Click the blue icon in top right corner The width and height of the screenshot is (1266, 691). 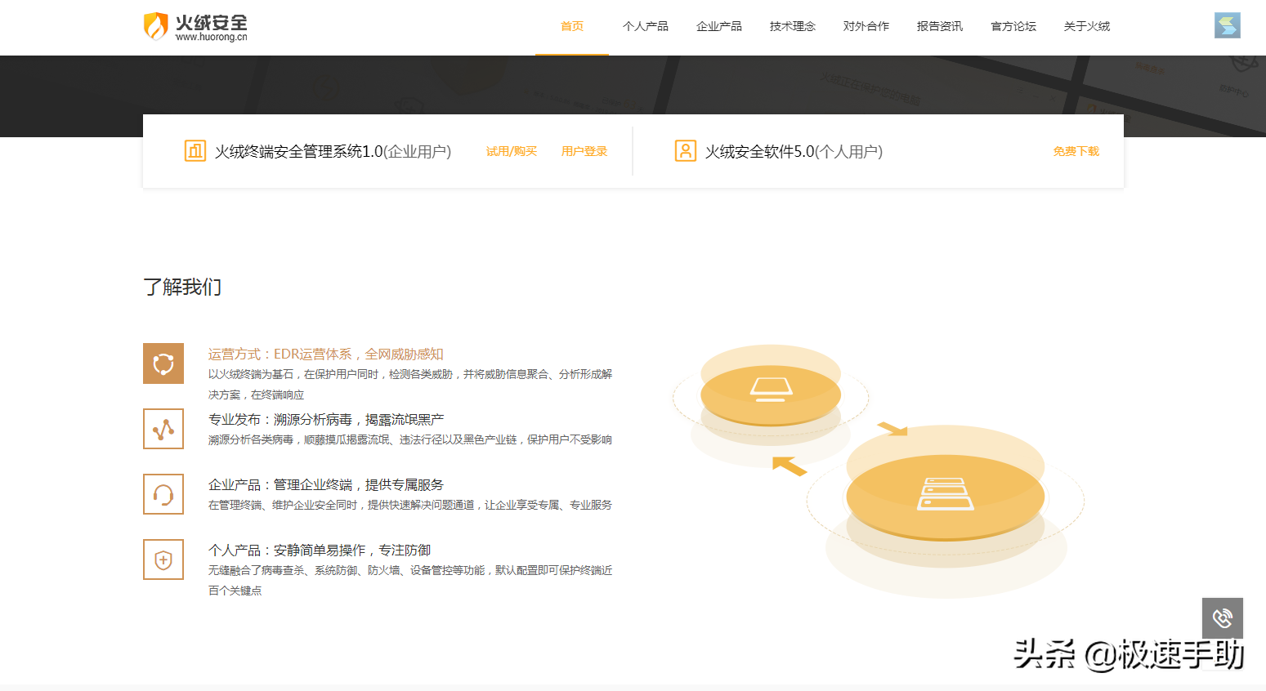[x=1228, y=25]
